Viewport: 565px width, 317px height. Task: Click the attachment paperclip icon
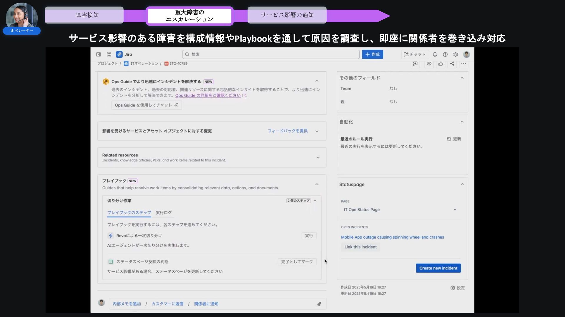click(x=319, y=304)
